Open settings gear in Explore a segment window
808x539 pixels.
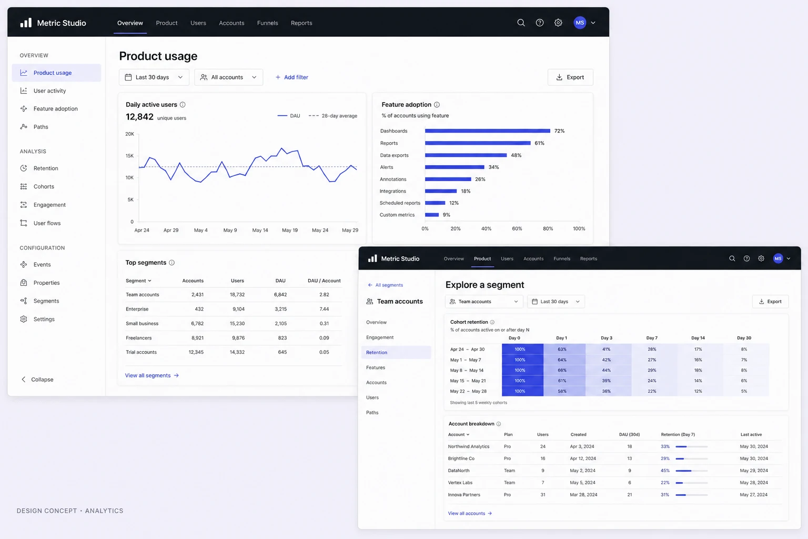pyautogui.click(x=761, y=258)
